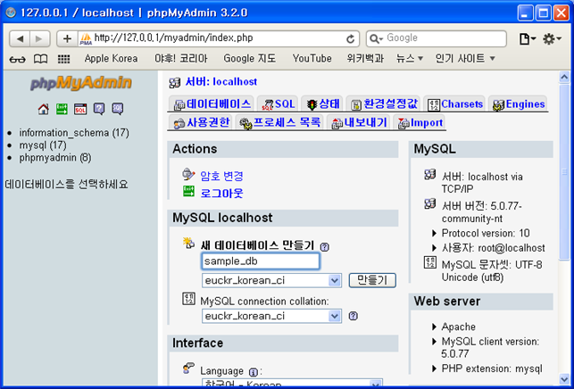
Task: Click the green logout icon in sidebar
Action: tap(62, 109)
